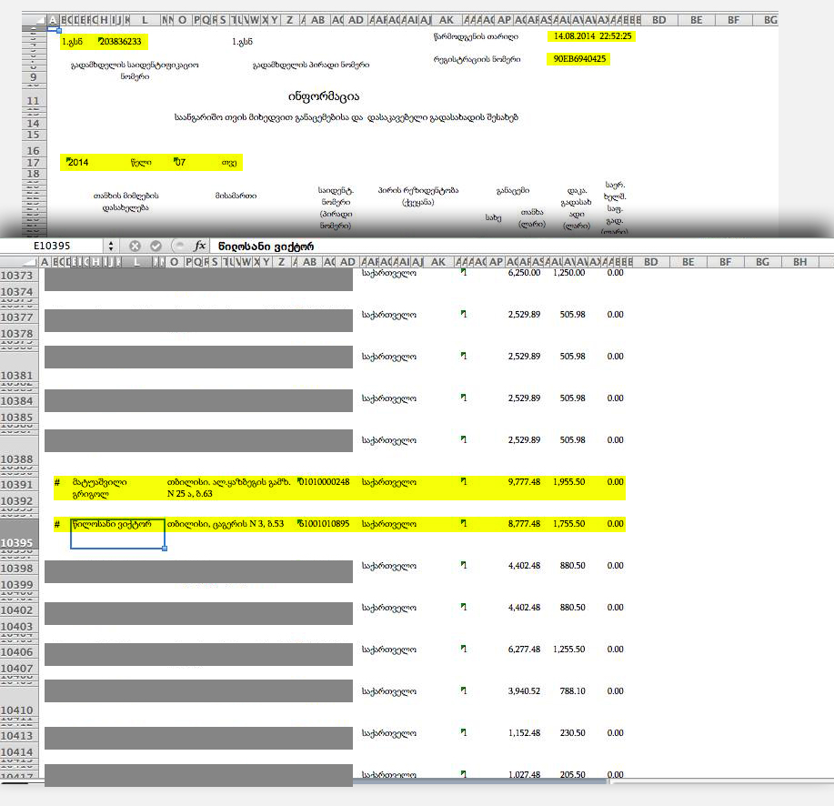The width and height of the screenshot is (834, 806).
Task: Select row header 10395
Action: click(17, 535)
